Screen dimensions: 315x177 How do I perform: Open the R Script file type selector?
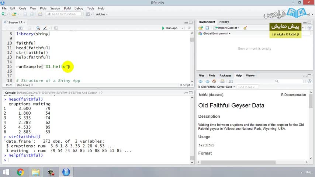coord(186,85)
